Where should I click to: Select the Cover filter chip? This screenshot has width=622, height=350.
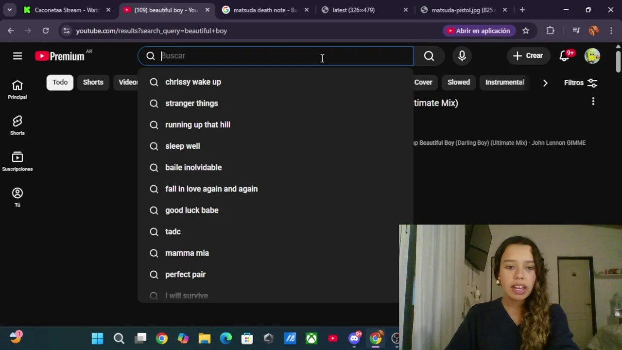(x=423, y=82)
